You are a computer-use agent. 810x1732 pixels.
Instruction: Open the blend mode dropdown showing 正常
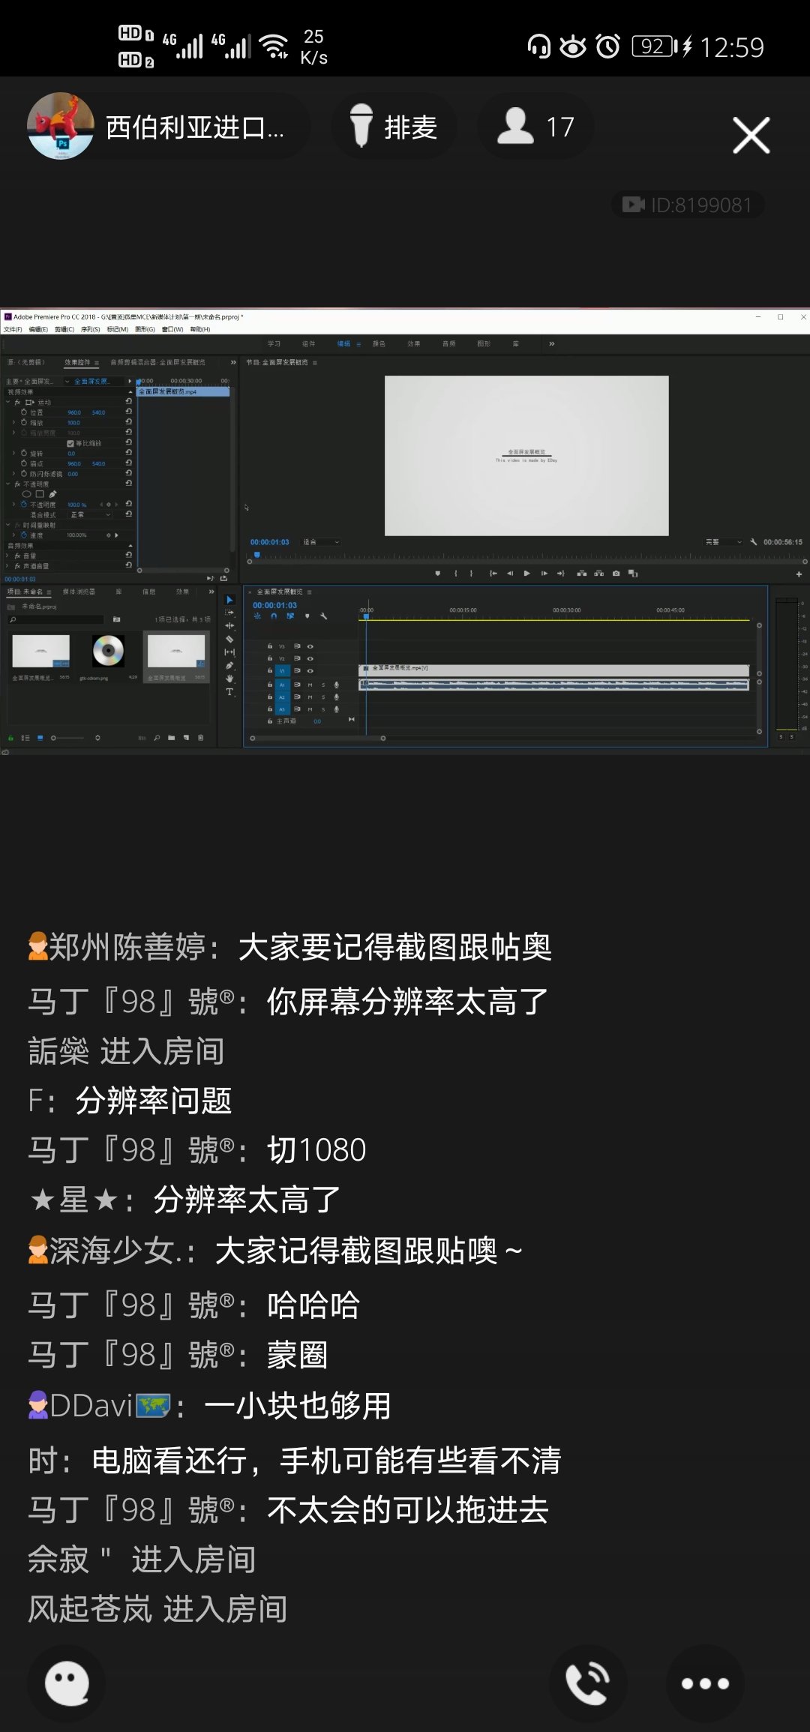[90, 515]
